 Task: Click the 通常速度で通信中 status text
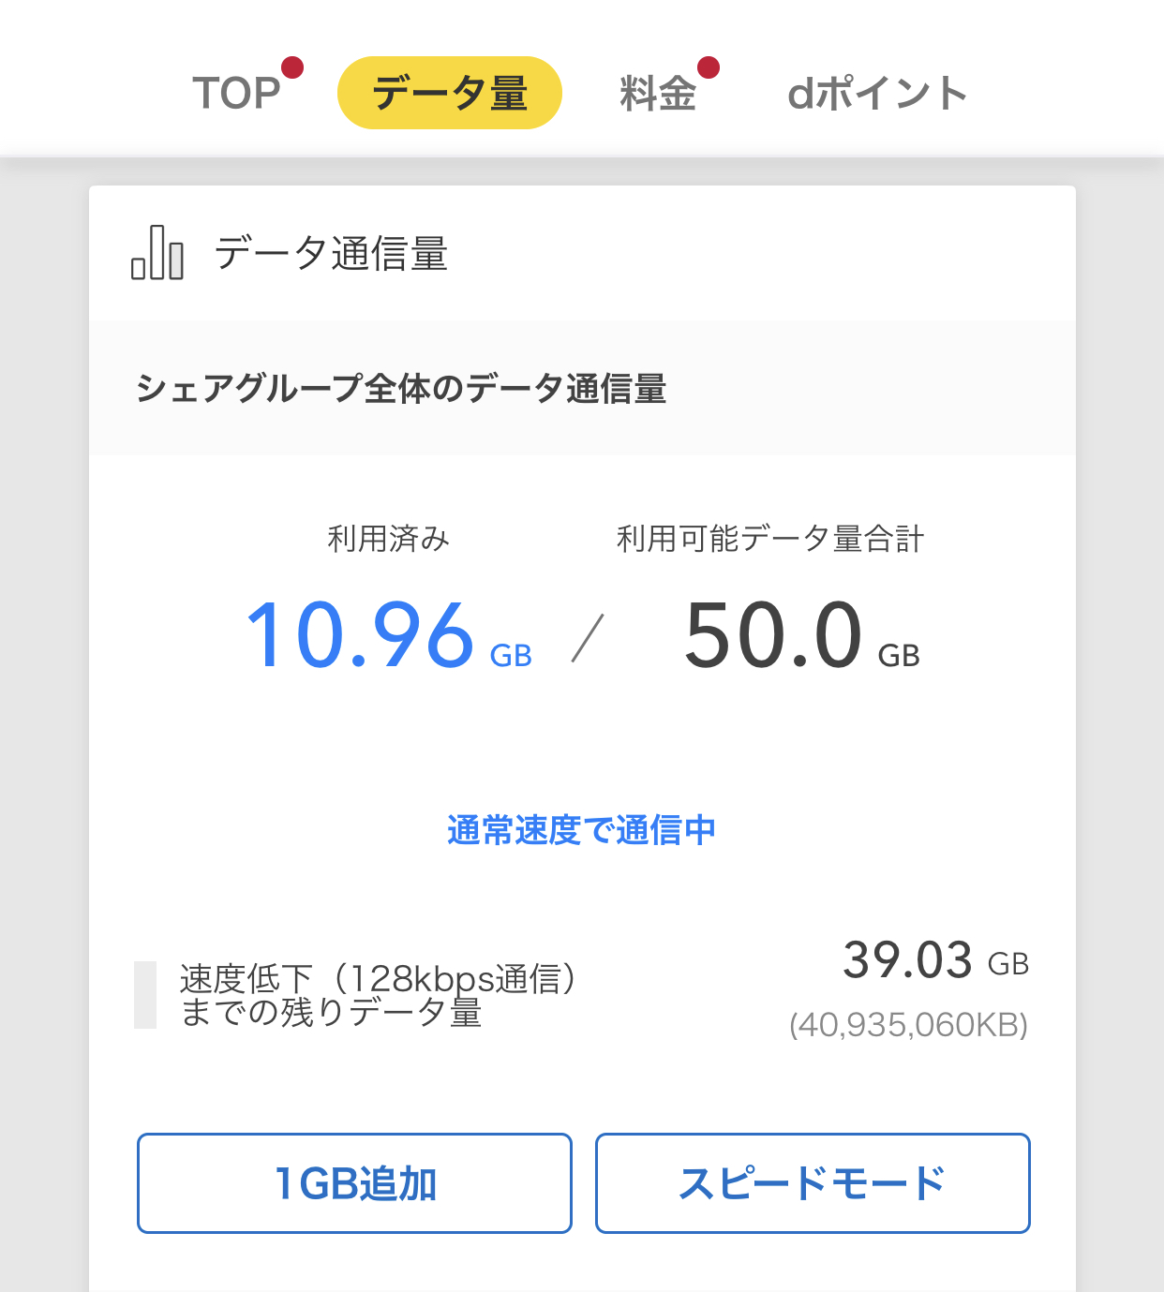581,830
